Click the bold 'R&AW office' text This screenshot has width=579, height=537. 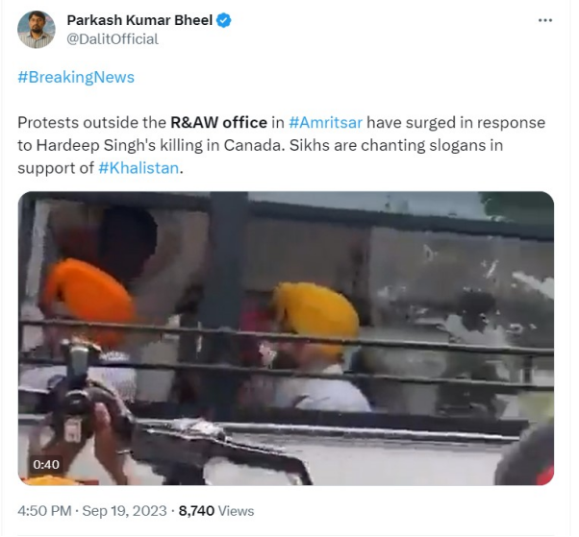click(x=218, y=122)
